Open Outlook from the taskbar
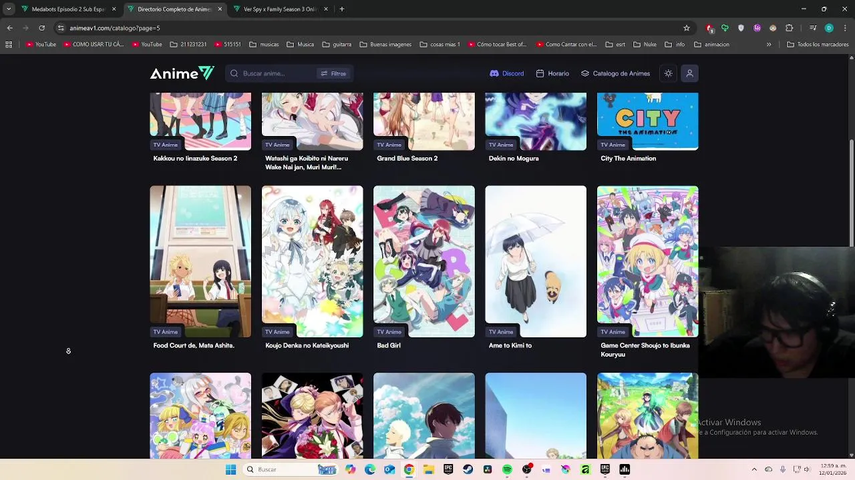855x480 pixels. tap(389, 469)
